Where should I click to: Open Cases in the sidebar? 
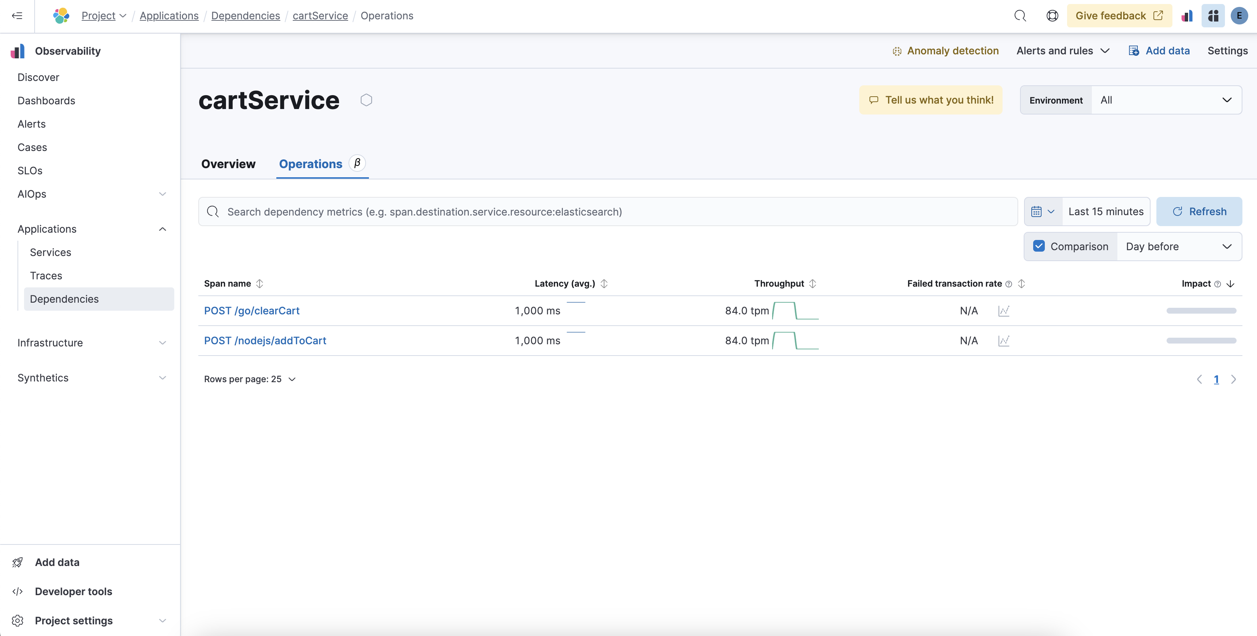point(32,148)
